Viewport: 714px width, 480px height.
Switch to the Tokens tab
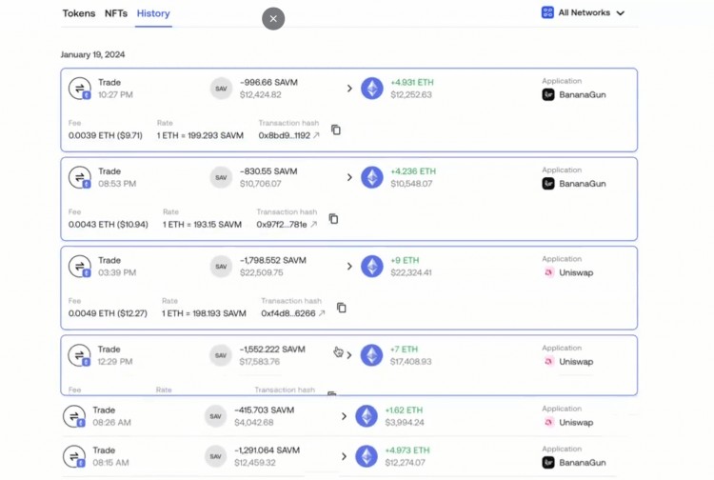click(x=79, y=13)
